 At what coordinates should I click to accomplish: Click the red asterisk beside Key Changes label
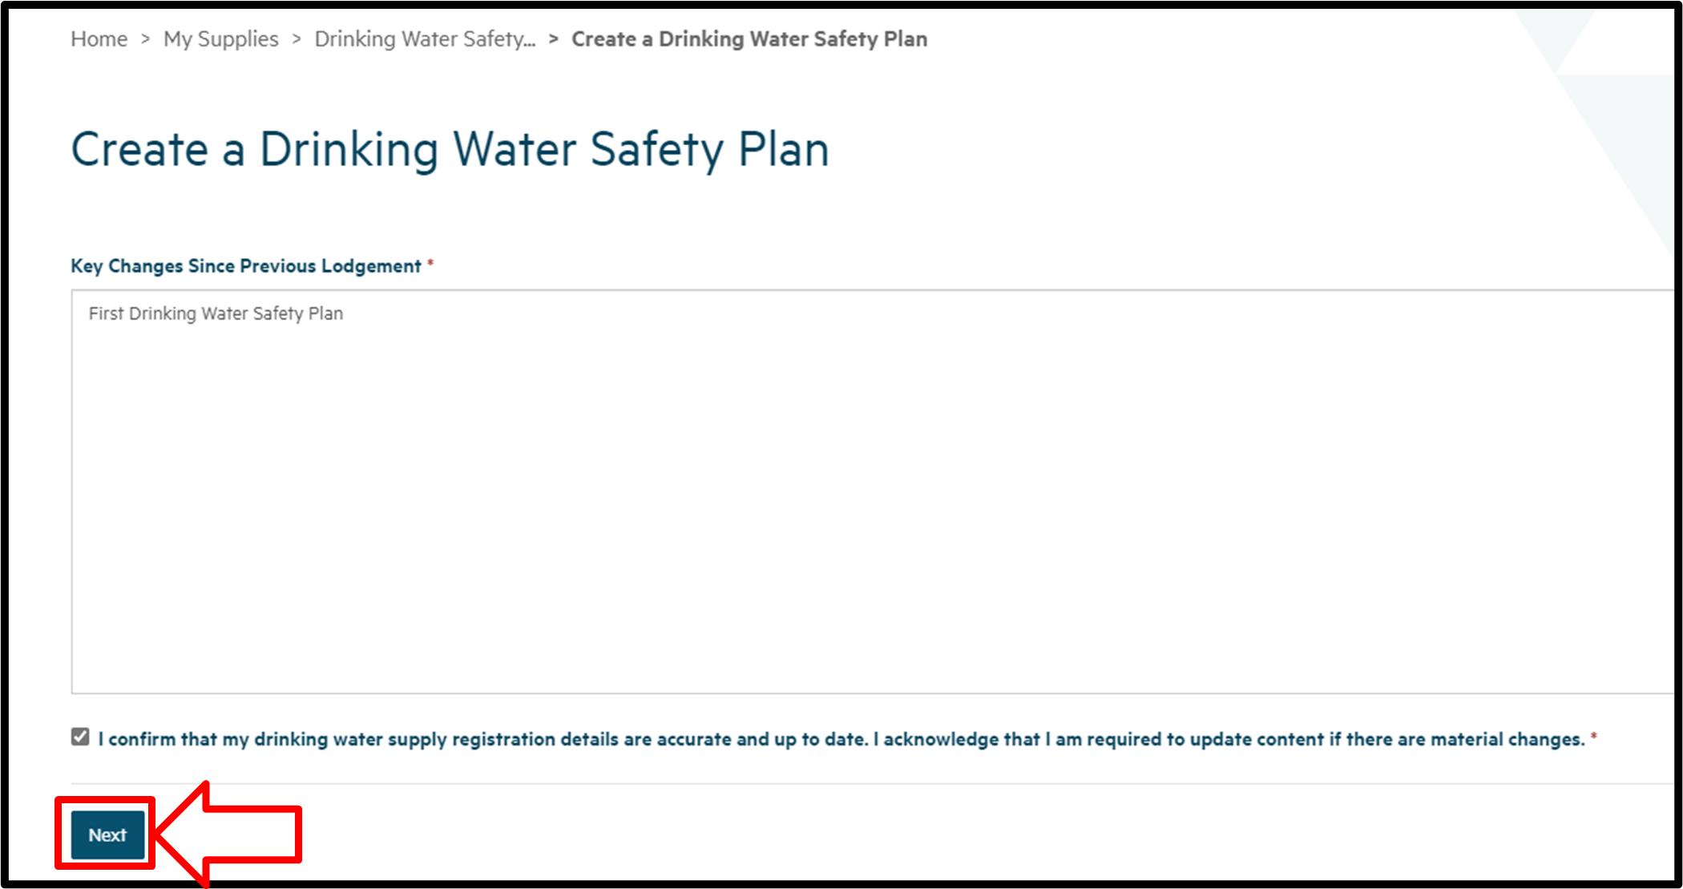click(x=430, y=264)
